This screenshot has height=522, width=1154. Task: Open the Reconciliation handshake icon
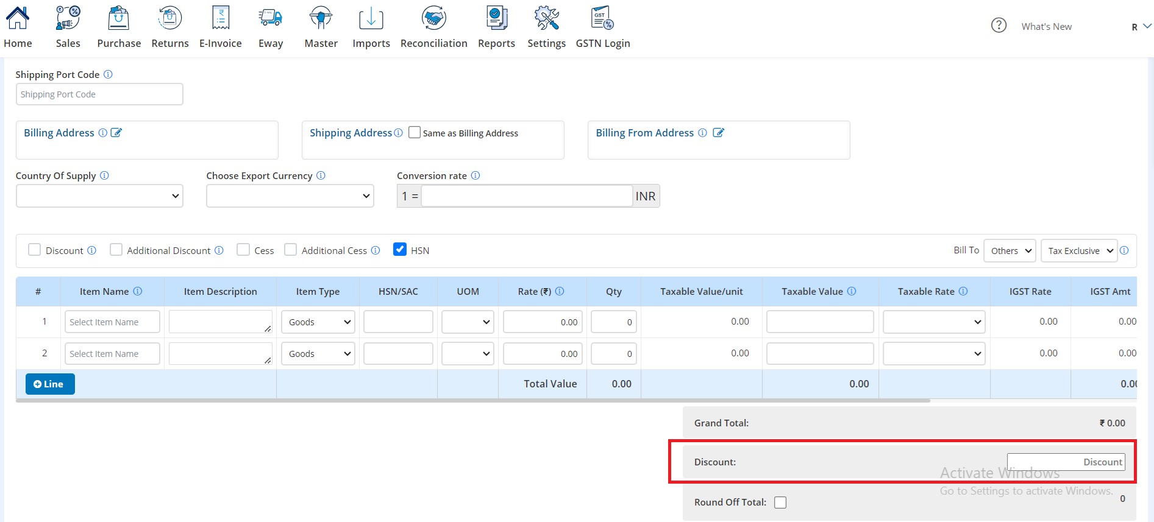click(x=434, y=18)
